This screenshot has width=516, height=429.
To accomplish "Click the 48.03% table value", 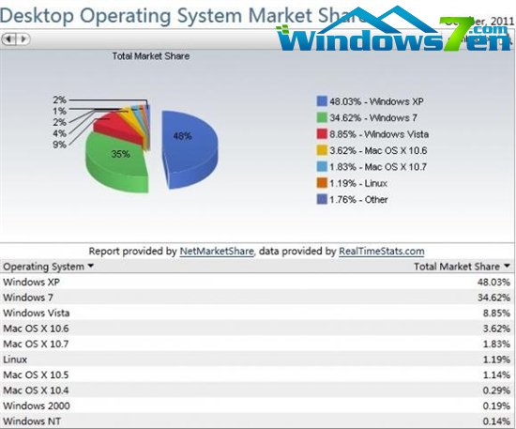I will (493, 282).
